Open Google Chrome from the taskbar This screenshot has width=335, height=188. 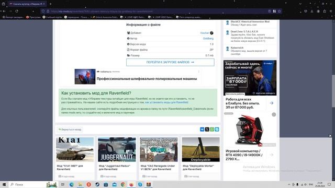[123, 184]
